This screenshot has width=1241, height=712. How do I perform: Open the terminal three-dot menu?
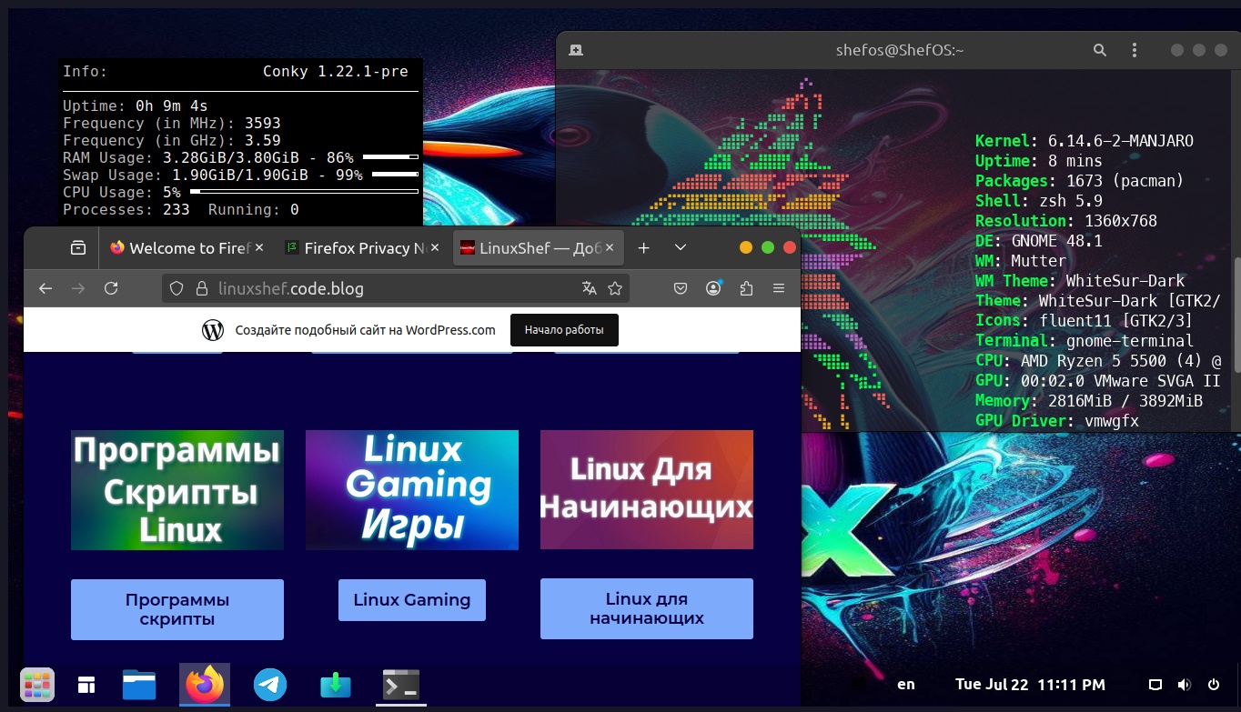pos(1134,51)
